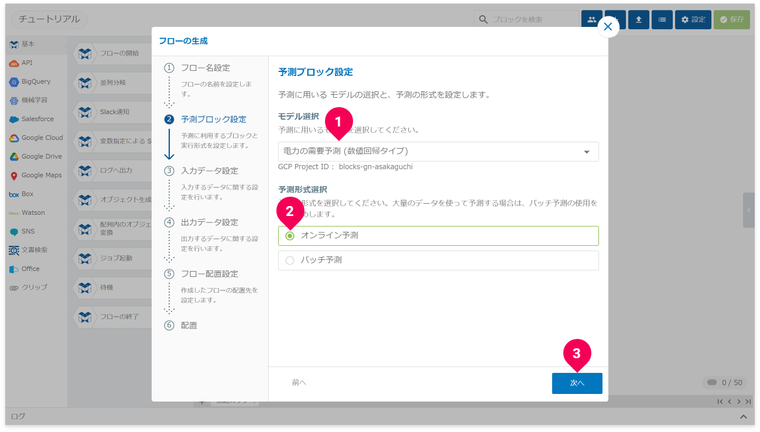Image resolution: width=760 pixels, height=432 pixels.
Task: Click the フローの終了 block icon
Action: point(85,317)
